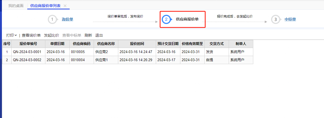This screenshot has height=118, width=324.
Task: Click the step 1 circle icon
Action: (52, 19)
